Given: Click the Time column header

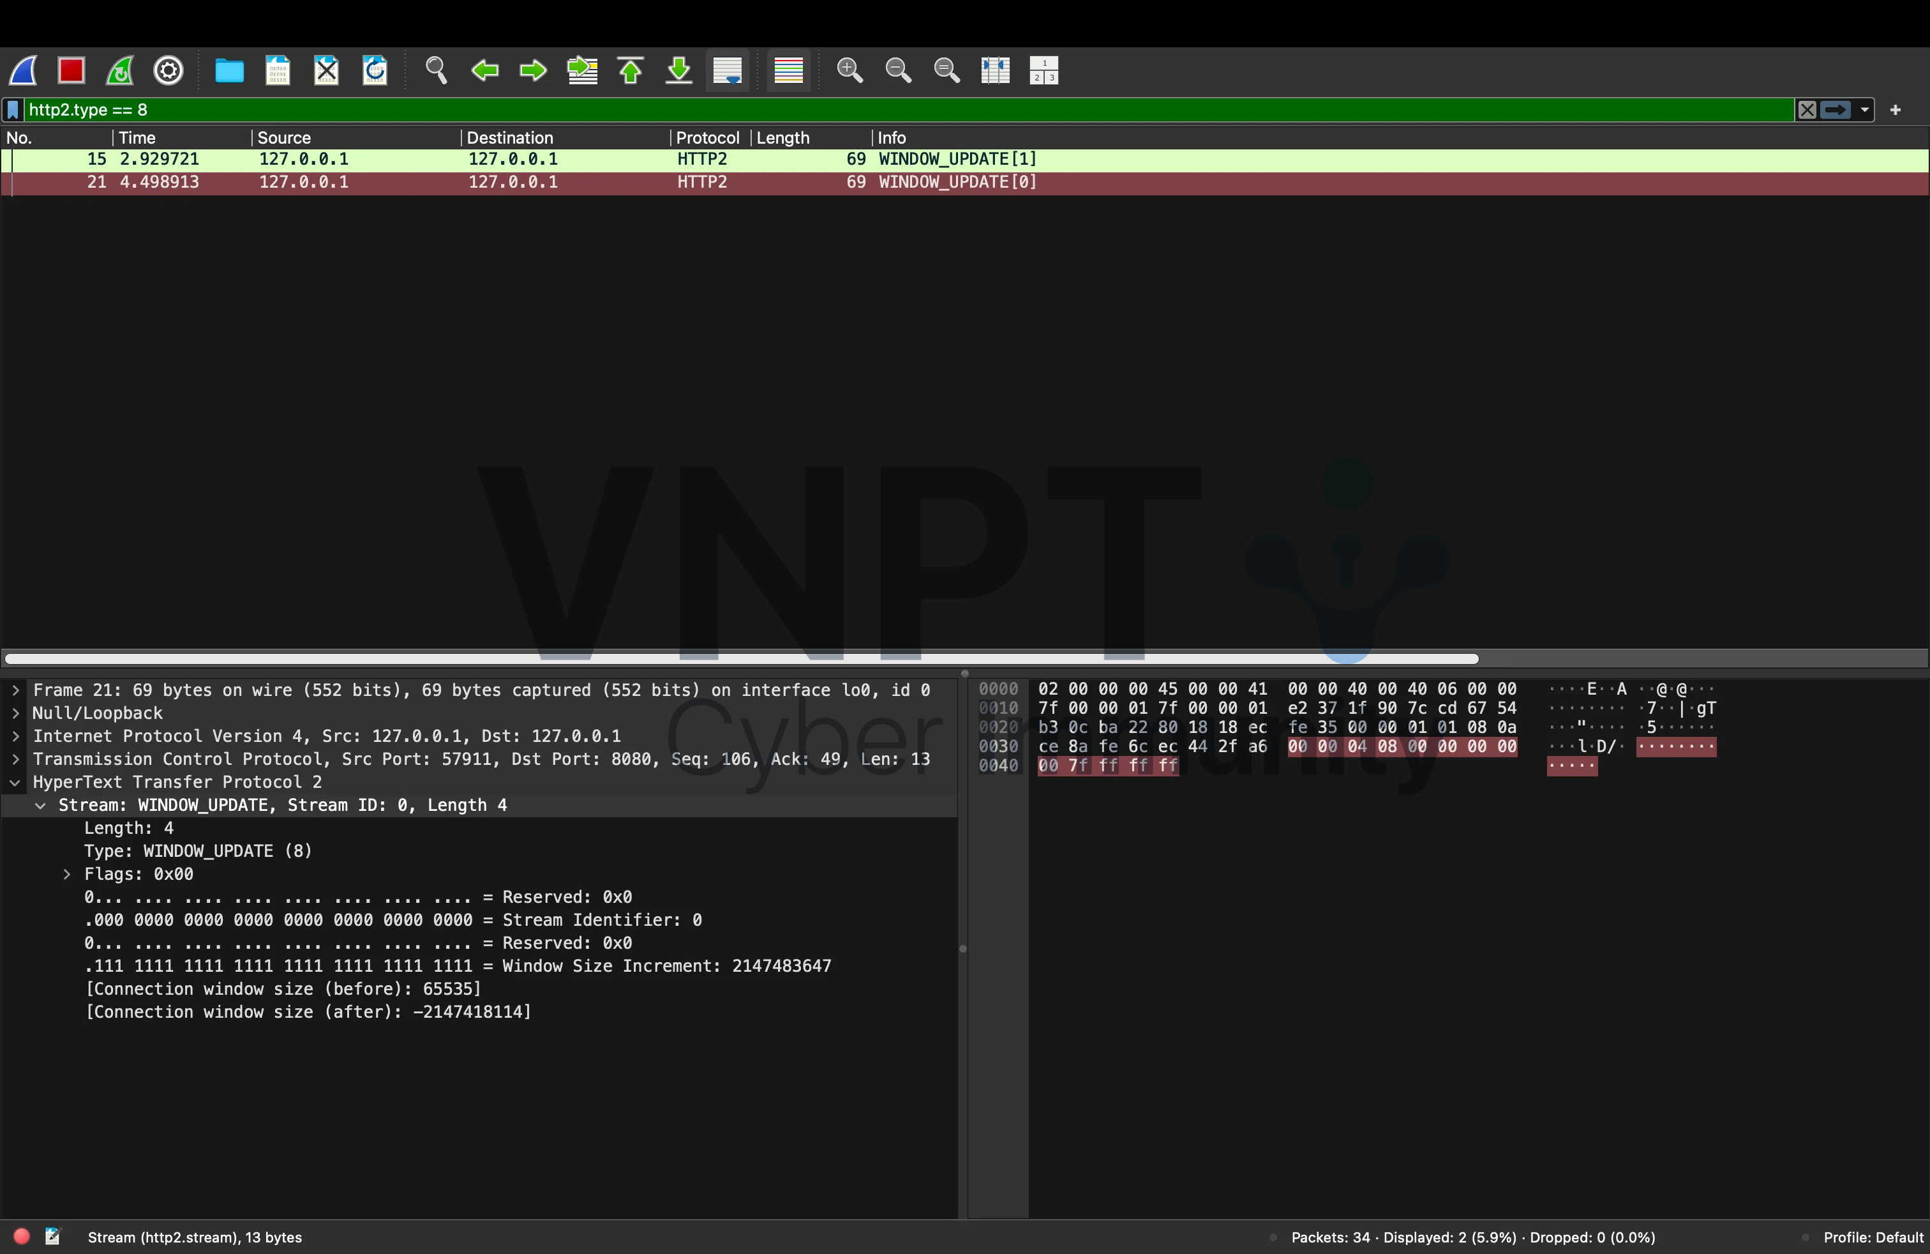Looking at the screenshot, I should (138, 138).
